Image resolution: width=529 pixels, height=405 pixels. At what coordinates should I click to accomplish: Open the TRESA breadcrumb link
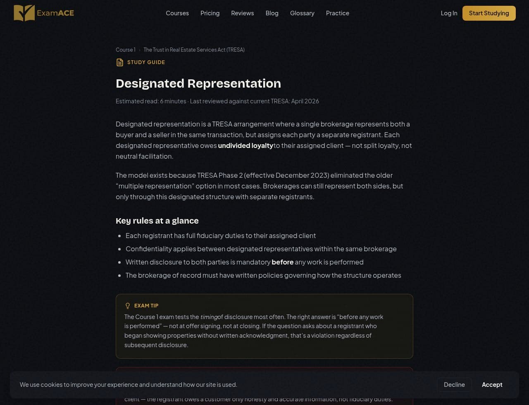pos(194,50)
